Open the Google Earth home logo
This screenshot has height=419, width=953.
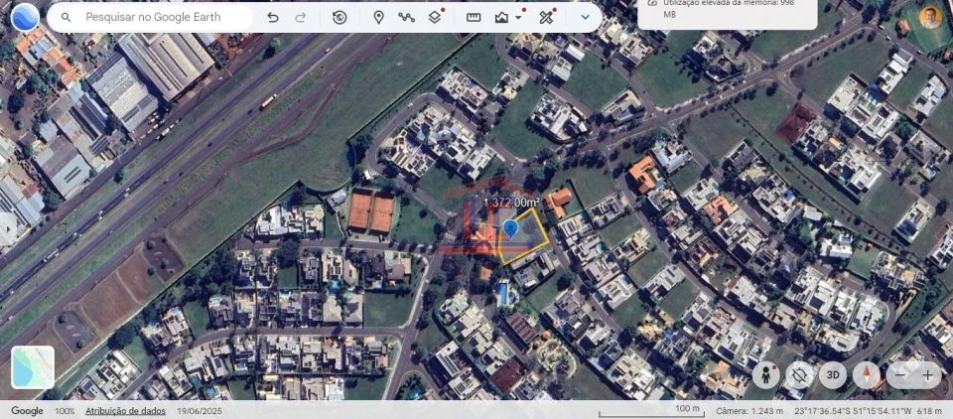point(25,17)
